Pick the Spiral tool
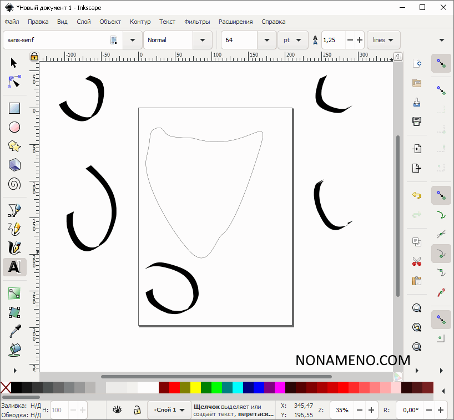The height and width of the screenshot is (420, 454). click(14, 184)
